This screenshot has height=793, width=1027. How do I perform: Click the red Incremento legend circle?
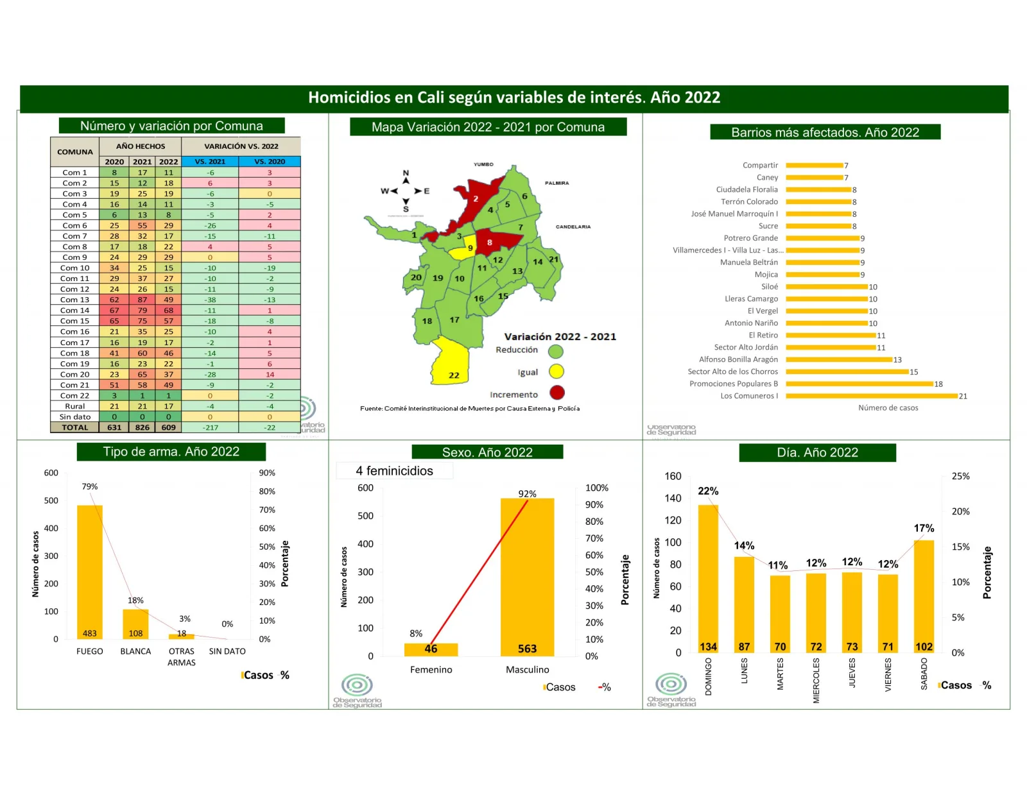(557, 393)
